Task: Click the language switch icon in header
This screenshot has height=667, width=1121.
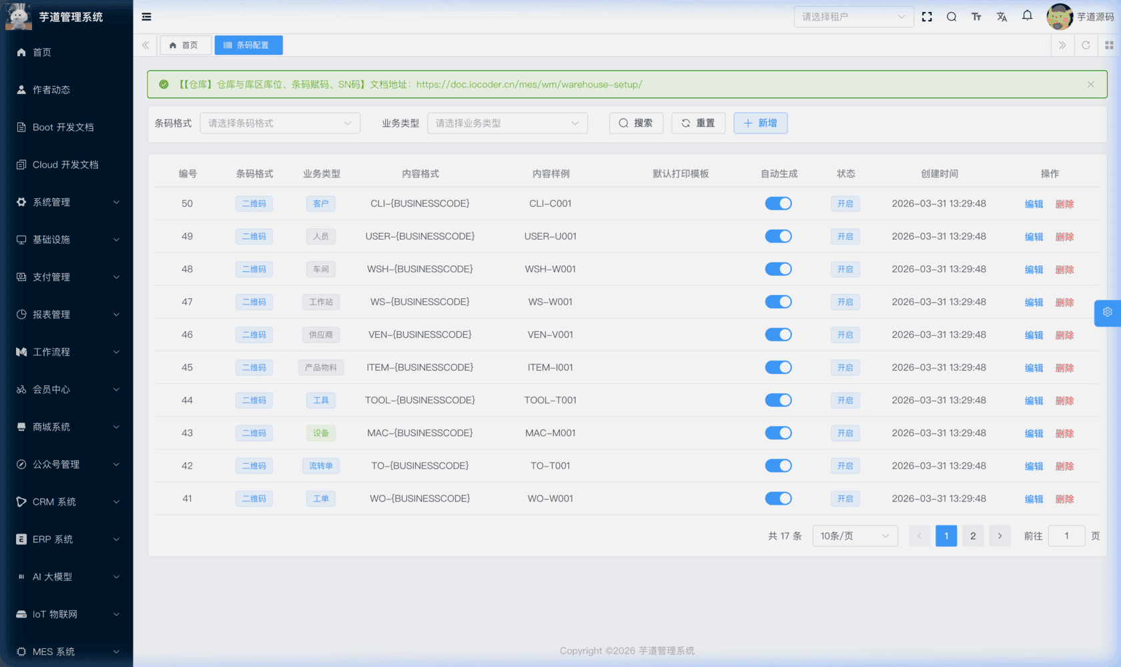Action: (x=1002, y=17)
